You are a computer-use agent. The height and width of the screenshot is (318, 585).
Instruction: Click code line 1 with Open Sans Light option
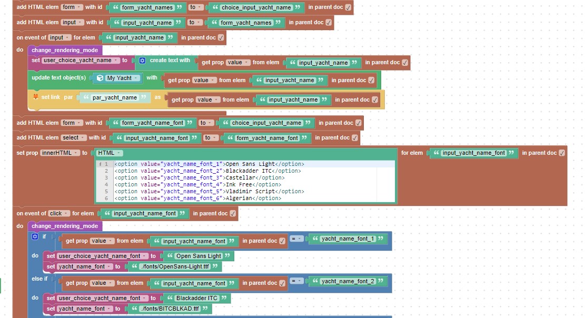[x=209, y=164]
